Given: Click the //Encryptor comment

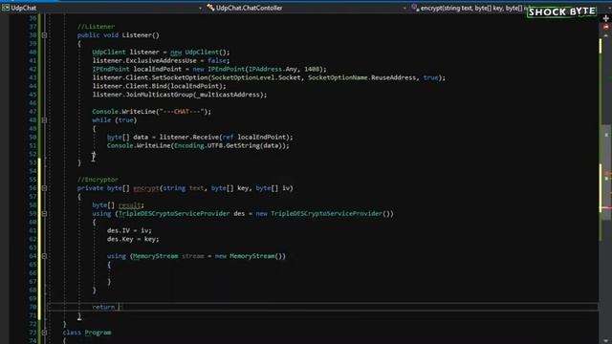Looking at the screenshot, I should coord(98,180).
